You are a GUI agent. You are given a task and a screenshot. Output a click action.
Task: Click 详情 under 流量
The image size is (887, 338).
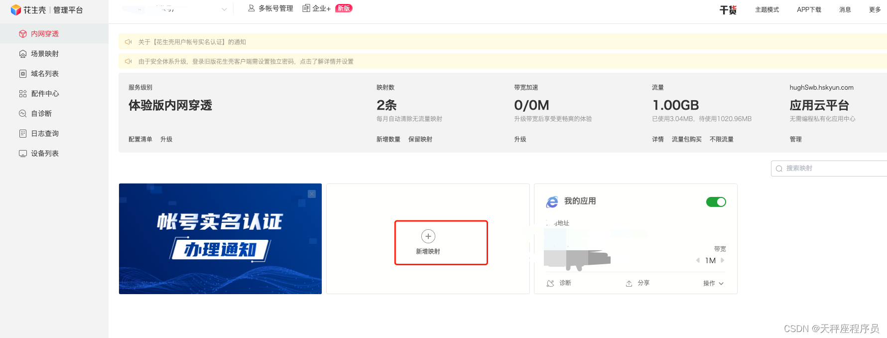[x=658, y=139]
